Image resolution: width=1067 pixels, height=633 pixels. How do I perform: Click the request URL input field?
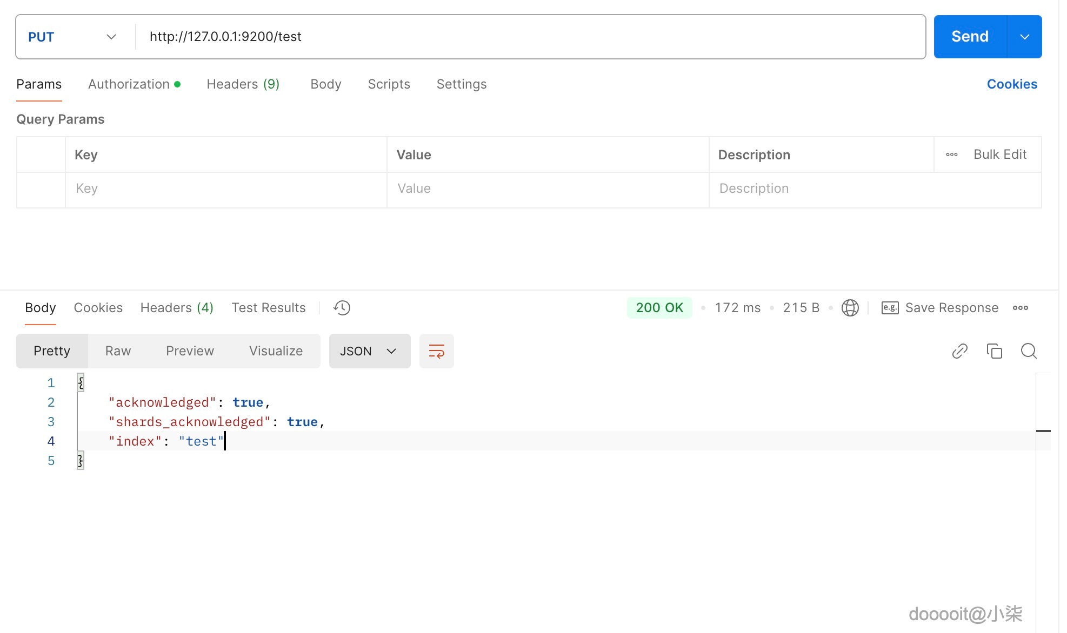pyautogui.click(x=530, y=37)
